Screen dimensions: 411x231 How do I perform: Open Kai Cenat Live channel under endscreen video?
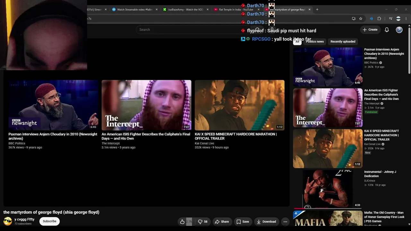click(x=205, y=143)
